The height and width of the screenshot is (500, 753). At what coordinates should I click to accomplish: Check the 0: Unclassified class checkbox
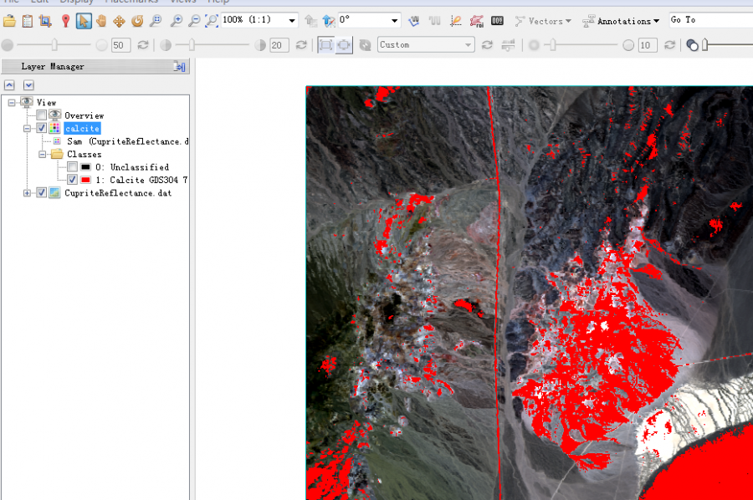click(x=72, y=167)
